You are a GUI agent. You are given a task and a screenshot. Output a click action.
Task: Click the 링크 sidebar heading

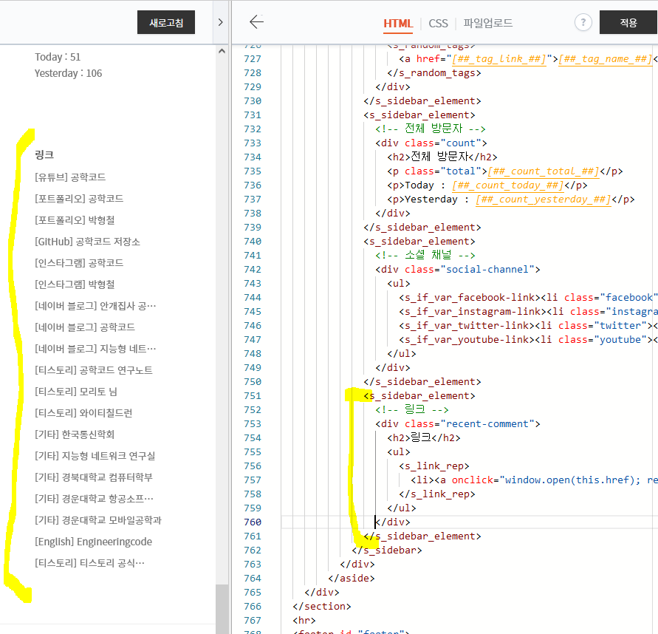[x=44, y=155]
